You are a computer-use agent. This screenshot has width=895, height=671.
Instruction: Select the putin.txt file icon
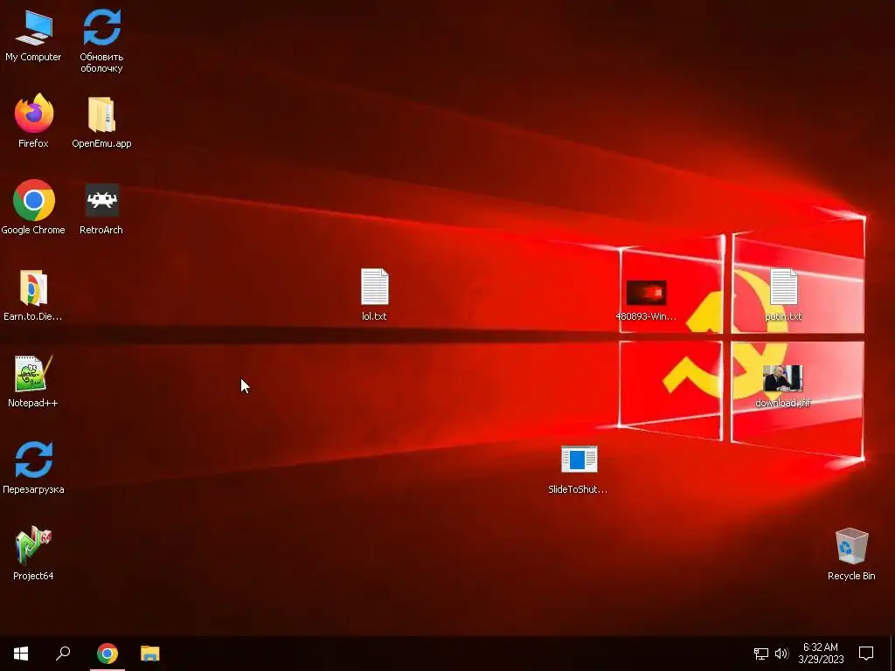(783, 287)
